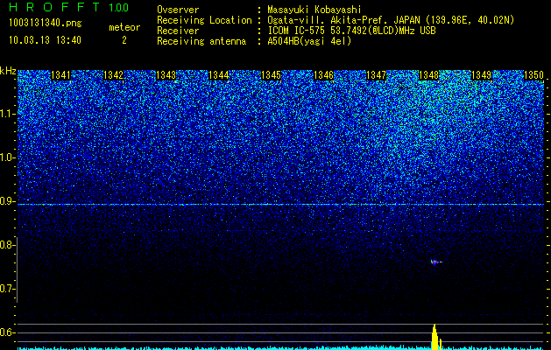551x350 pixels.
Task: Click the Receiver field label
Action: (178, 31)
